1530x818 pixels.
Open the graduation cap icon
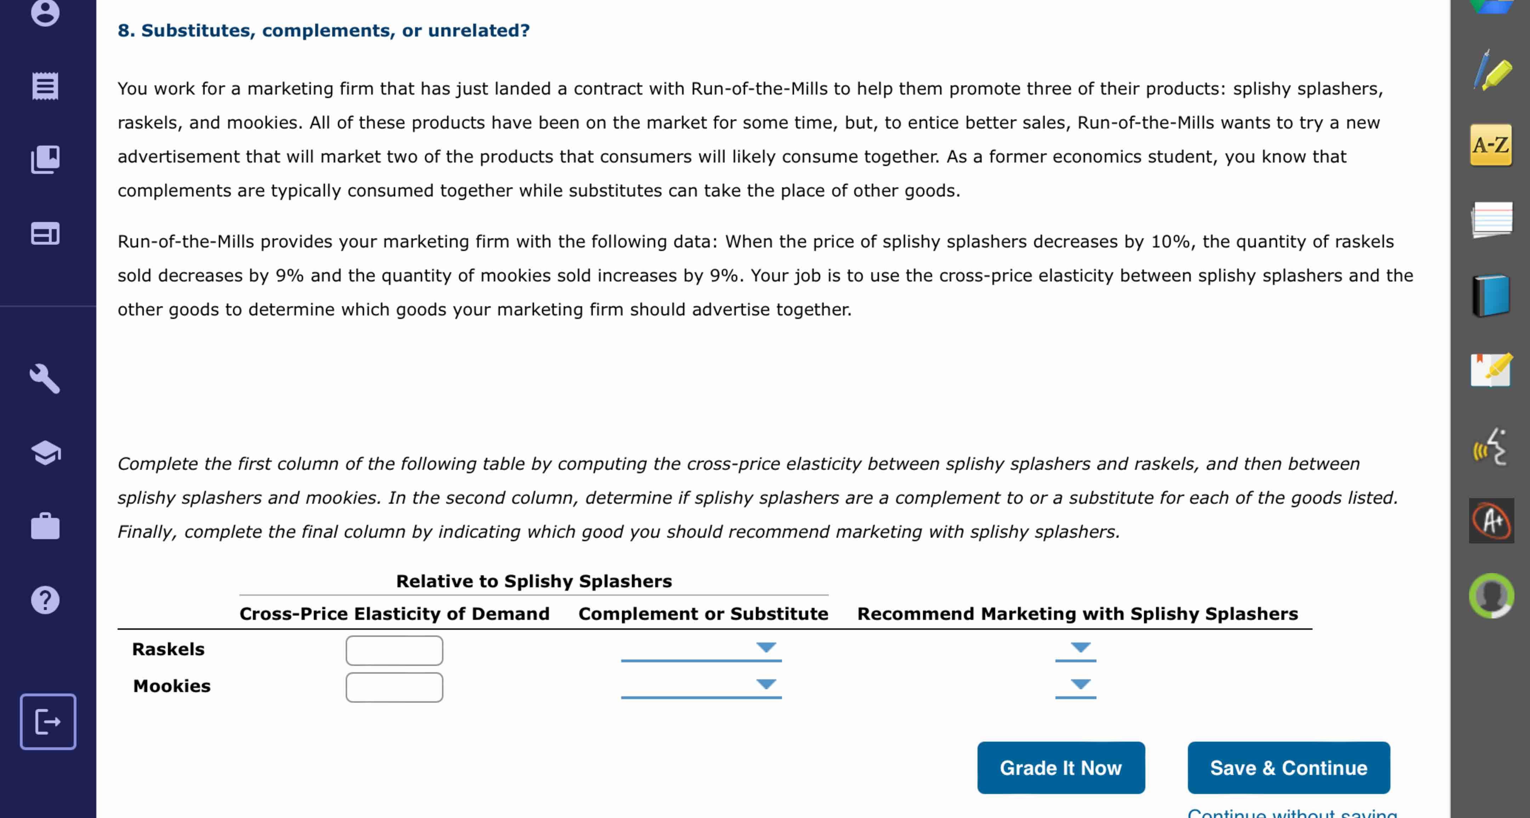[x=45, y=453]
